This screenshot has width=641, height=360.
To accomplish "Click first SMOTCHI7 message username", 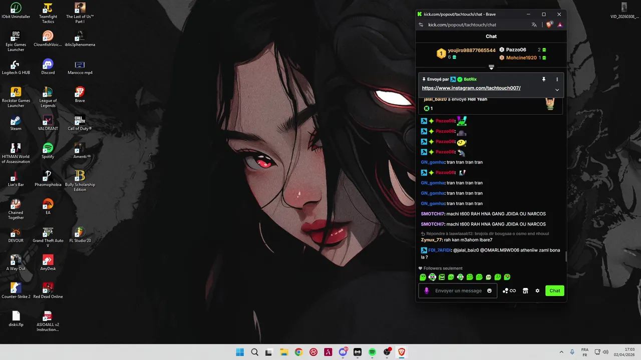I will click(x=433, y=214).
